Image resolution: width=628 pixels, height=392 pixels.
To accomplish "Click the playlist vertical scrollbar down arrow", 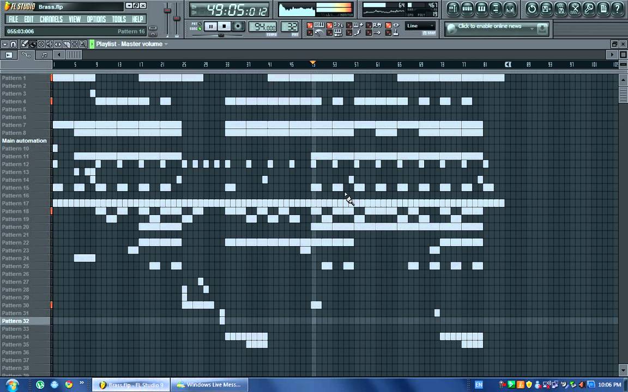I will [x=623, y=370].
